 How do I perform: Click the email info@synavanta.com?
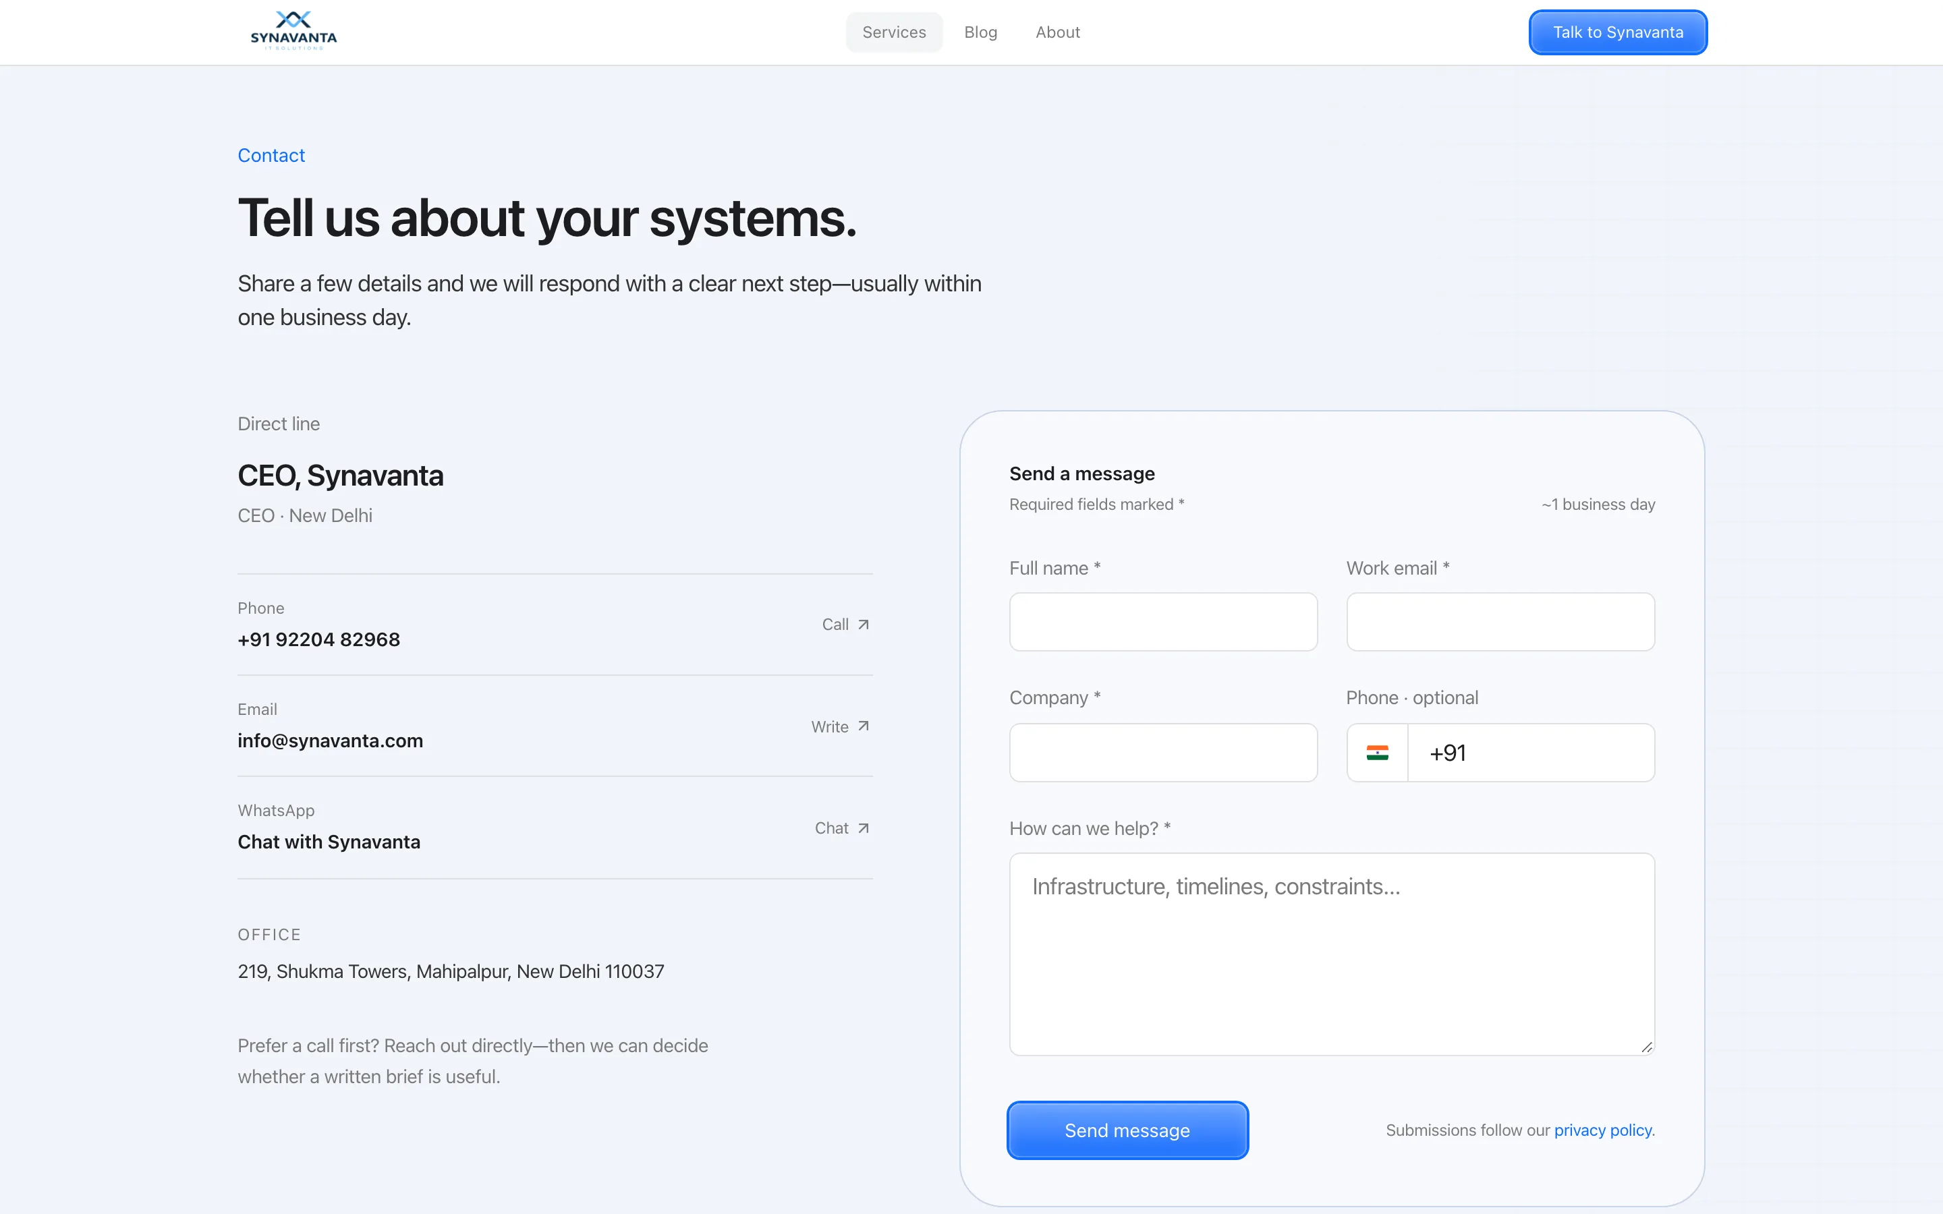pyautogui.click(x=330, y=741)
